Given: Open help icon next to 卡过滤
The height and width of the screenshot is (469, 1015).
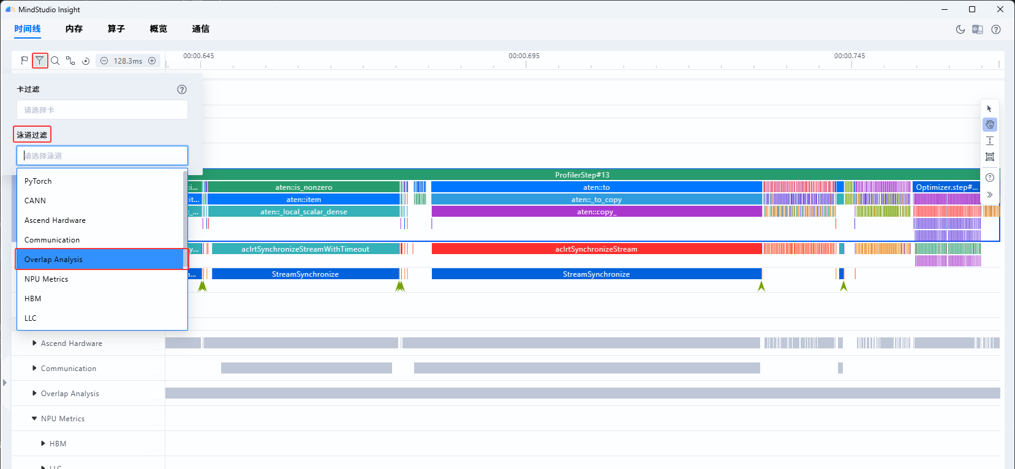Looking at the screenshot, I should click(x=182, y=89).
